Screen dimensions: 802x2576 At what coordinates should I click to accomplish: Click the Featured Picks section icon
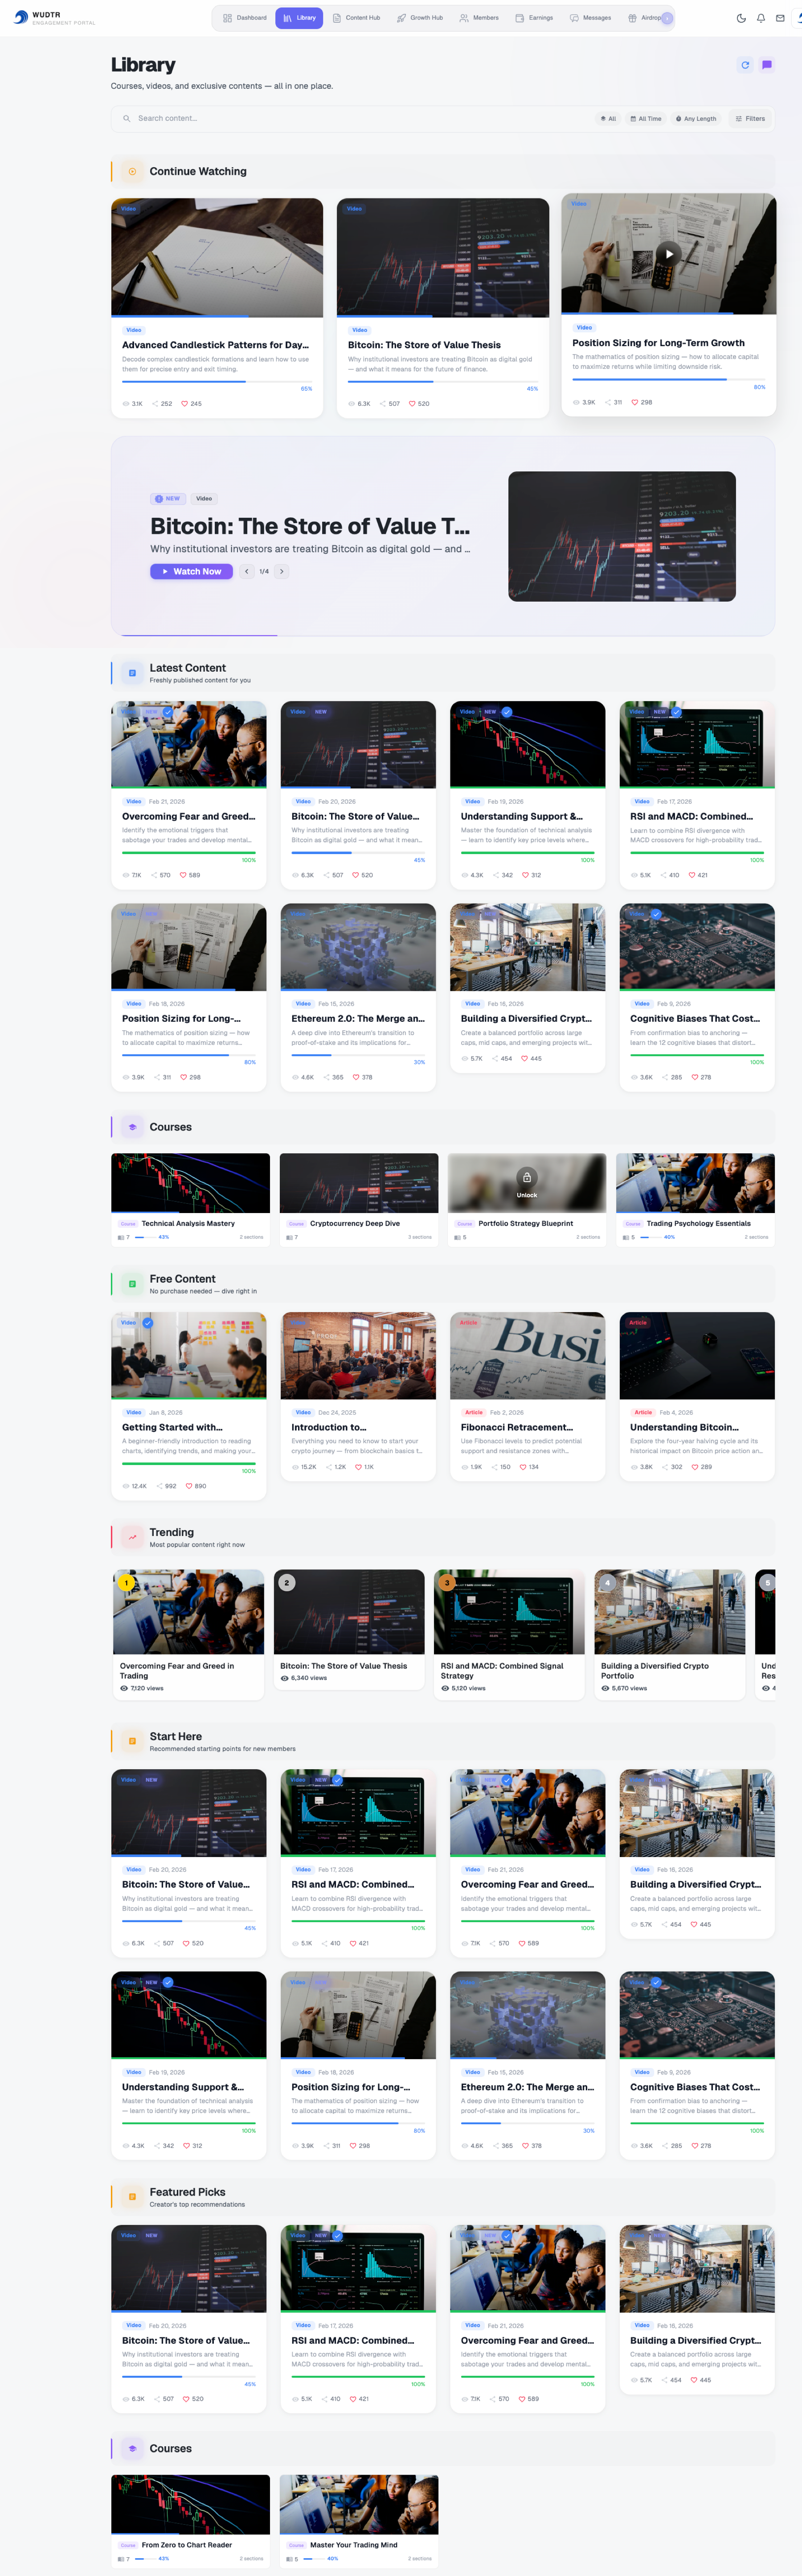coord(132,2196)
